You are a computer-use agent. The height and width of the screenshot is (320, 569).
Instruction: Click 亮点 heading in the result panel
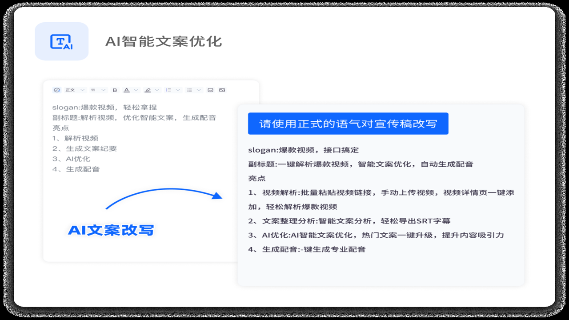257,179
